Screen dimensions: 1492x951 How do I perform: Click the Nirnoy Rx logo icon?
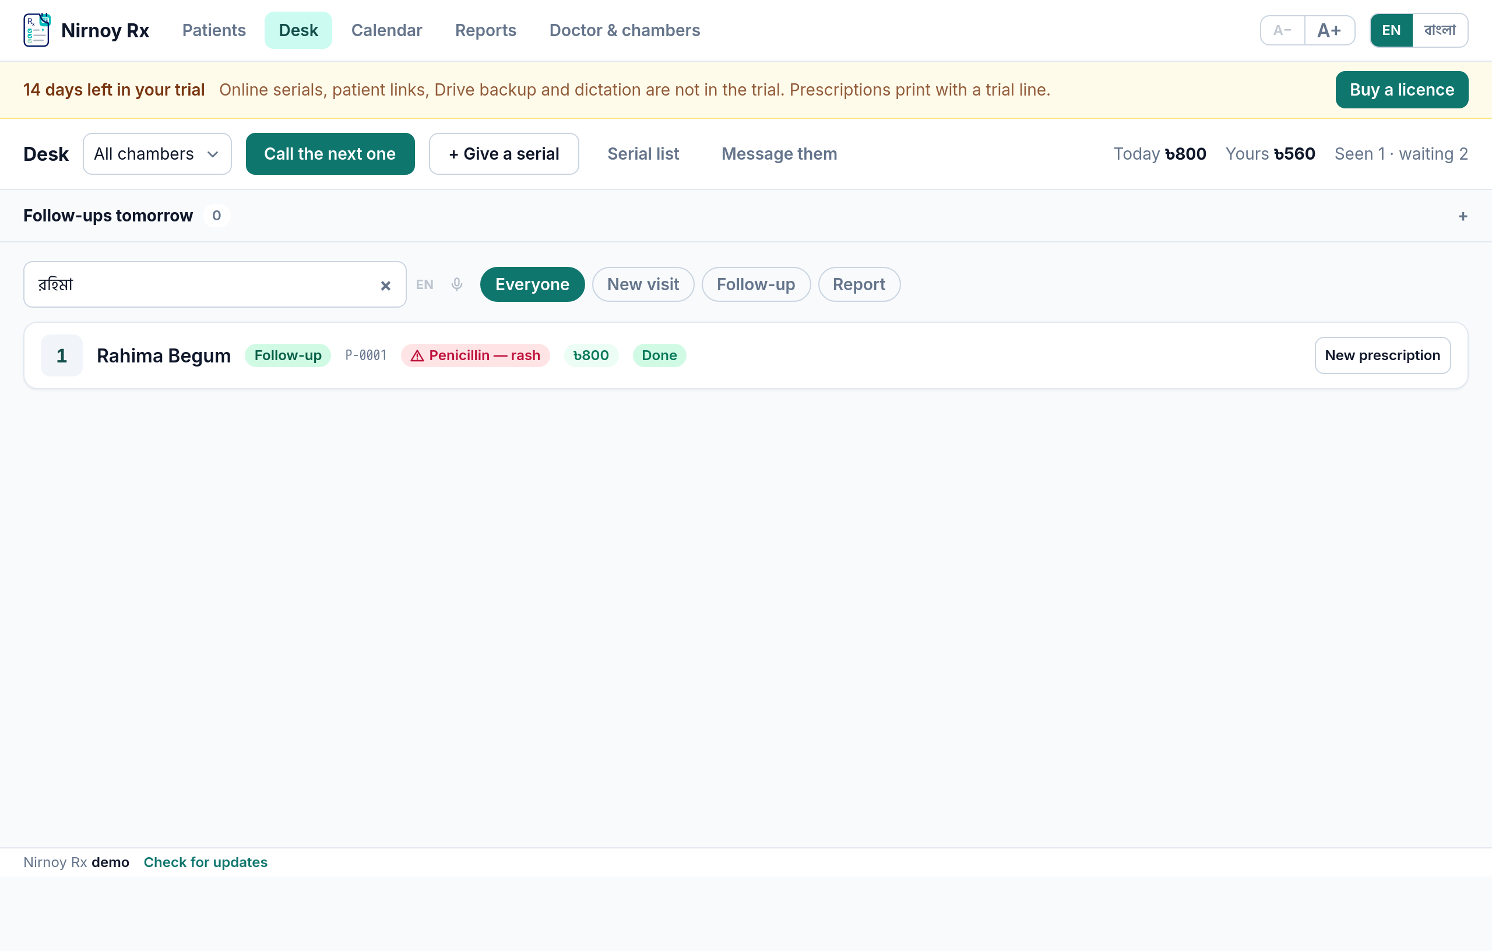(37, 30)
